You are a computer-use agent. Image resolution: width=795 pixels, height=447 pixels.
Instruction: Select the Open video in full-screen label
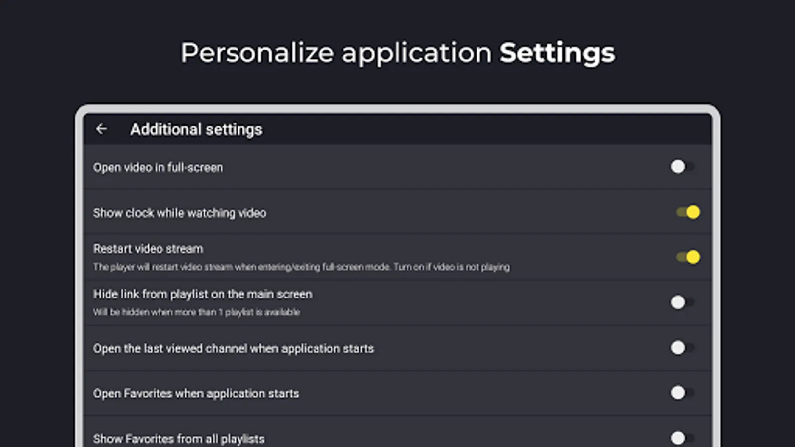click(158, 168)
